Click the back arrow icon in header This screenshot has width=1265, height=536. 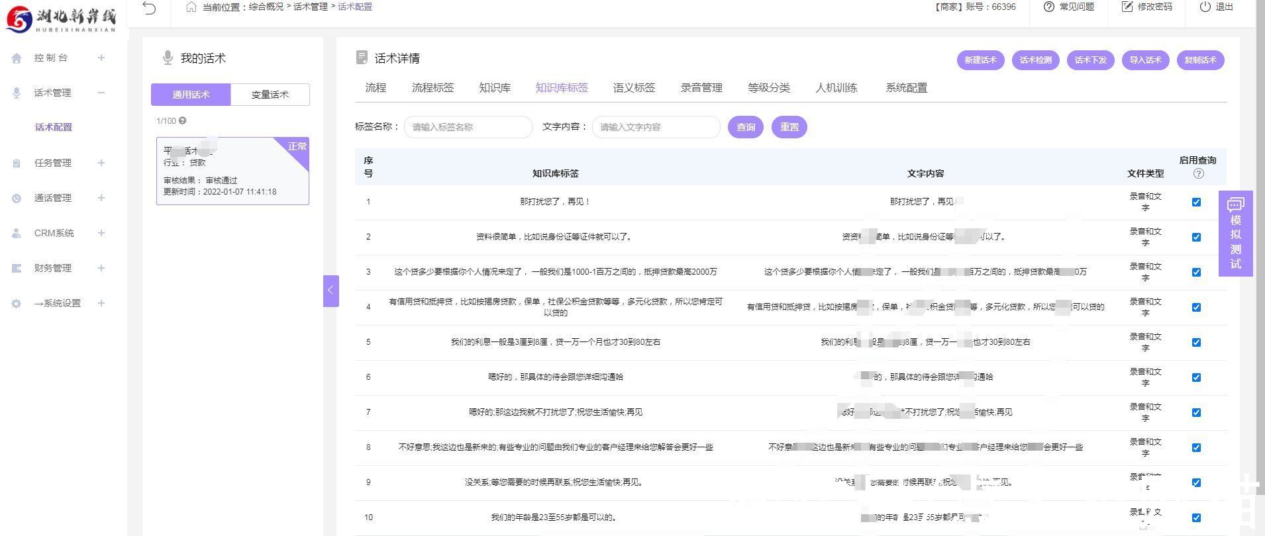click(150, 8)
